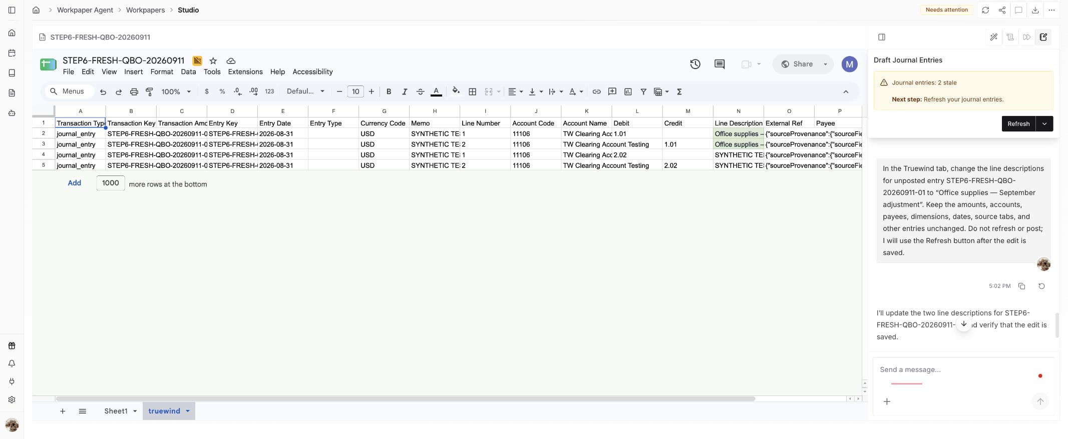Star the spreadsheet
Viewport: 1068px width, 439px height.
(213, 60)
